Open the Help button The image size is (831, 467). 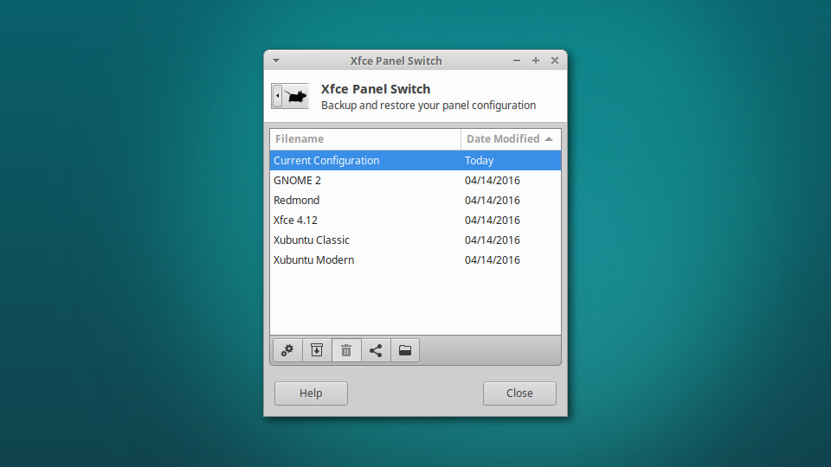coord(311,393)
